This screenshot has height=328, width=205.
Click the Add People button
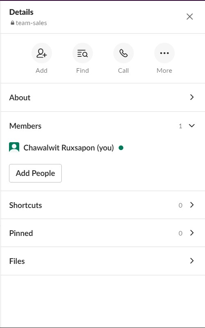tap(36, 173)
